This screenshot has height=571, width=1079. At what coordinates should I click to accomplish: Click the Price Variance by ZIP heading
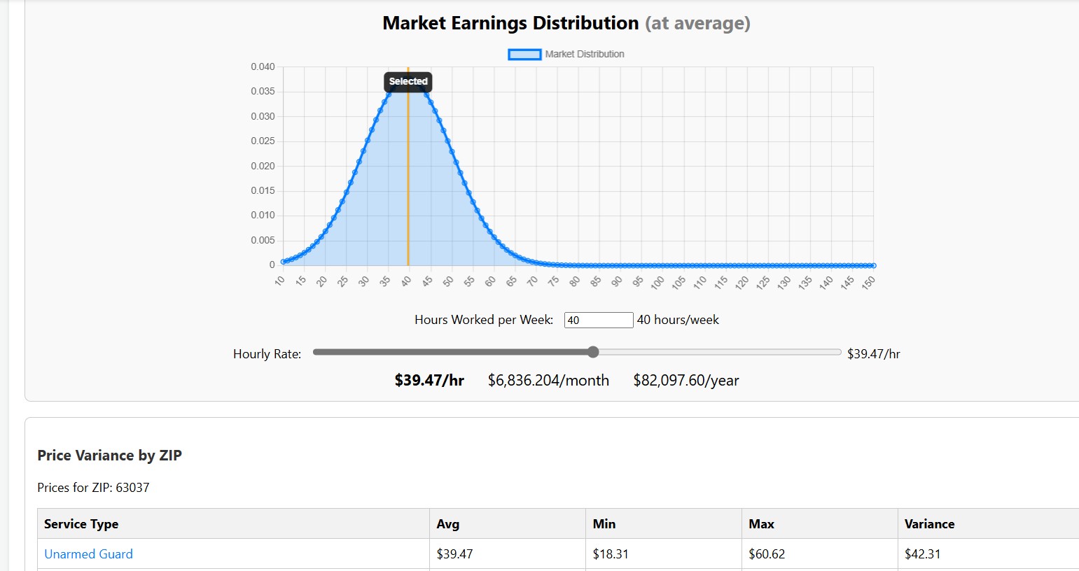pos(109,455)
